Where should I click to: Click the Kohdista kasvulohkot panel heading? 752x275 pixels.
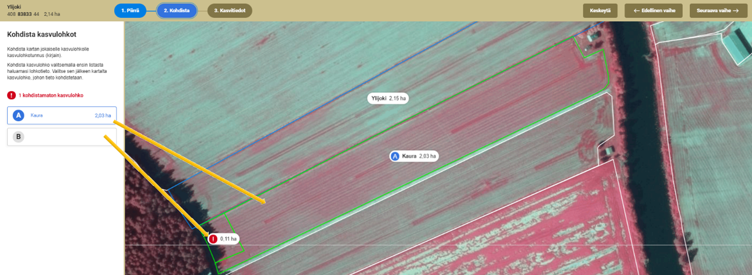[42, 34]
